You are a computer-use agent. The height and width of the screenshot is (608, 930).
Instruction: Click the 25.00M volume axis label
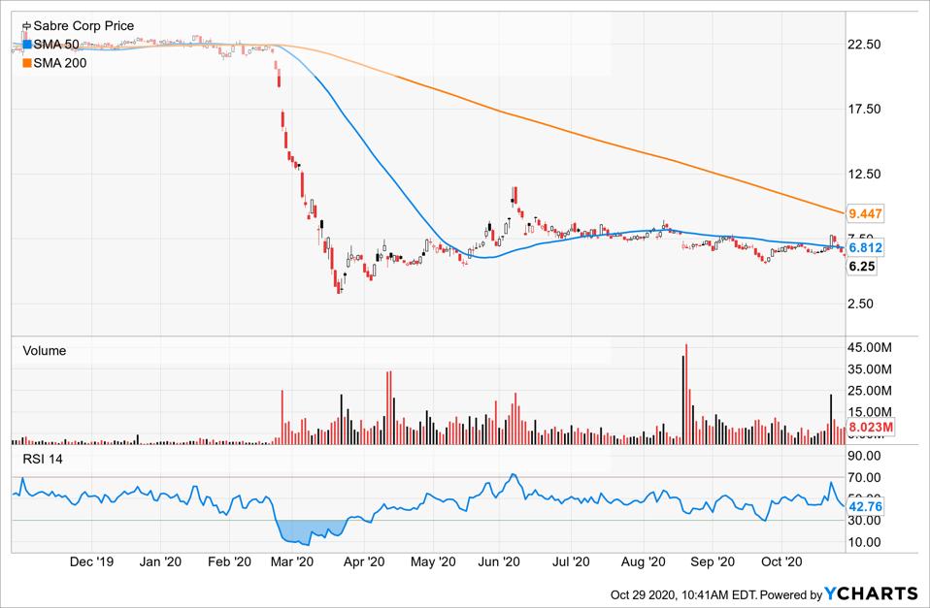pos(870,391)
